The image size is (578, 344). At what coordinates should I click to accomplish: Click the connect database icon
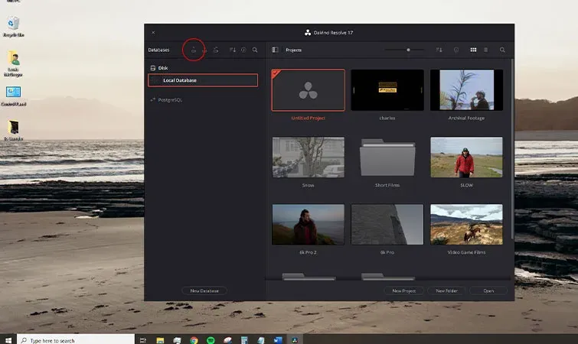(x=216, y=50)
